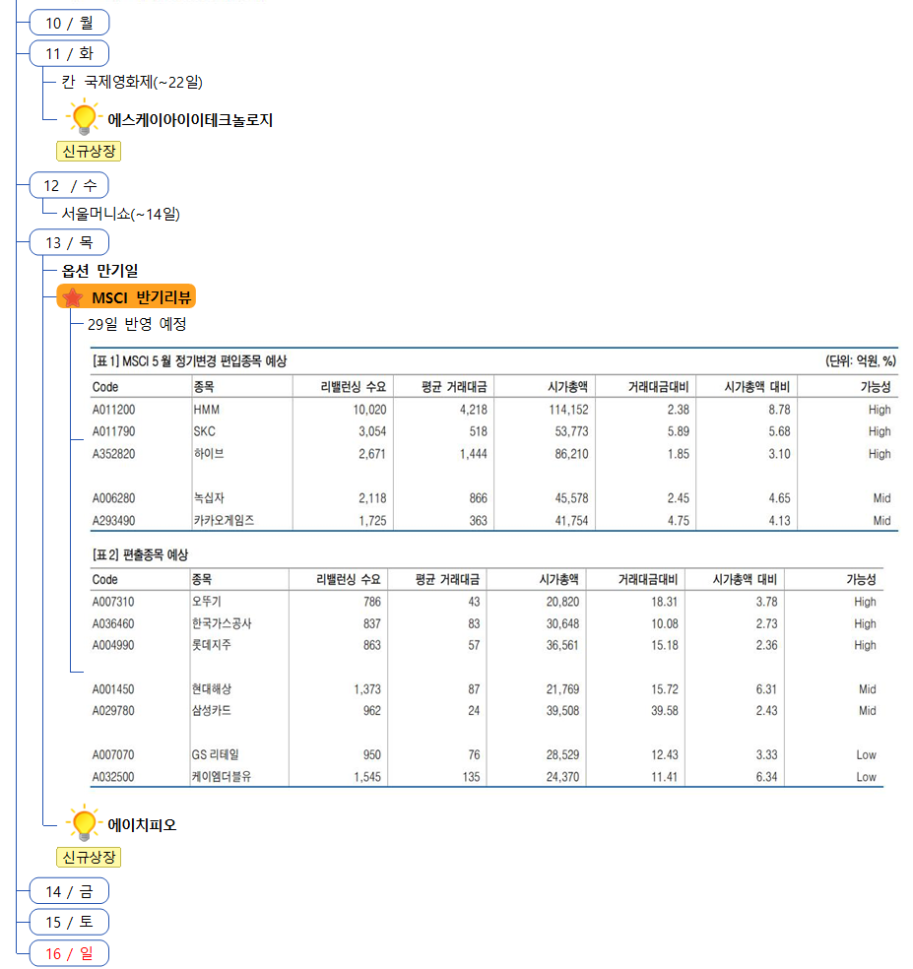
Task: Click 카카오게임즈 in the inclusion table
Action: click(224, 520)
